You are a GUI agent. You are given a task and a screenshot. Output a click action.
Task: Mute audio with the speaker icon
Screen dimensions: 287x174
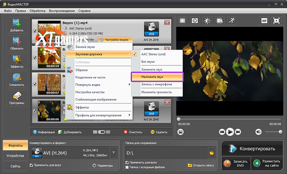pyautogui.click(x=258, y=132)
